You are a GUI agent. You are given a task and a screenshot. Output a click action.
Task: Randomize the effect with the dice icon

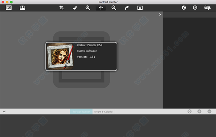coord(207,8)
